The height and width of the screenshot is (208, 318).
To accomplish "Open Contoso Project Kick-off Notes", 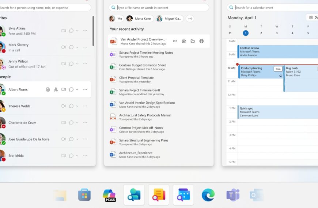I will click(159, 130).
